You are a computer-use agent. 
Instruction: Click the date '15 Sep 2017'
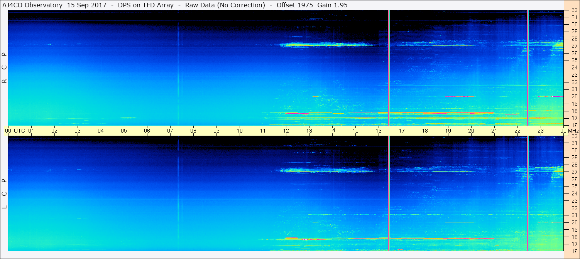pos(87,5)
